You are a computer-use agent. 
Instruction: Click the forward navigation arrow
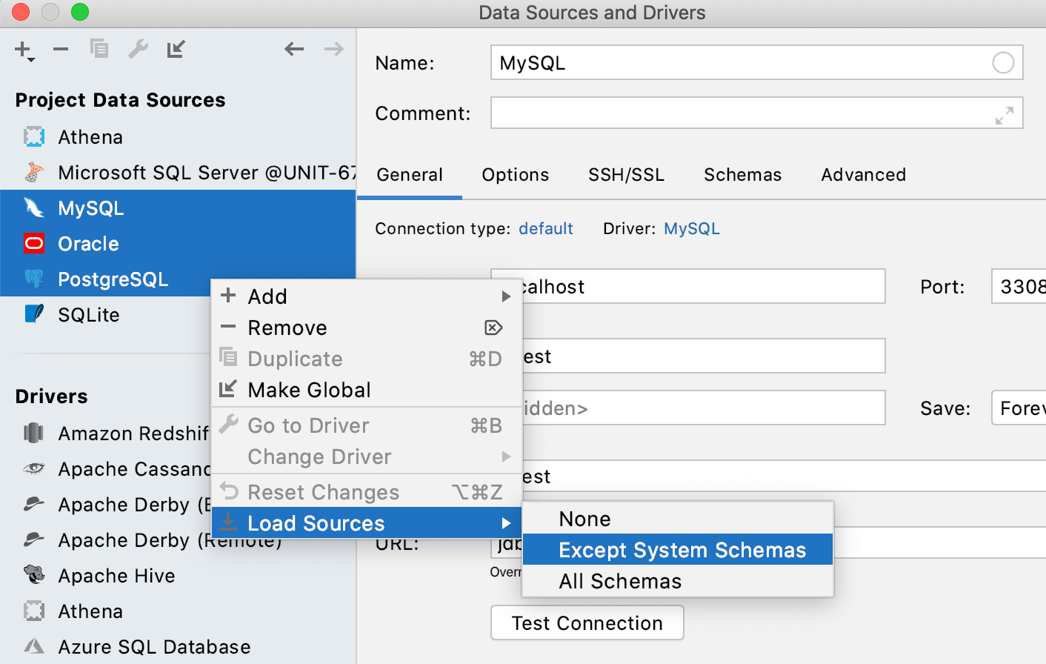[x=333, y=49]
